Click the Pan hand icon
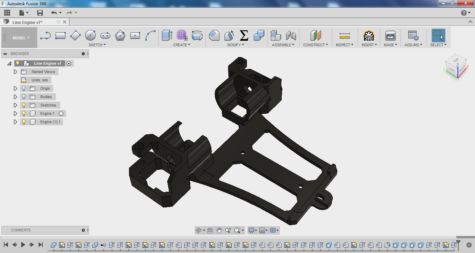 tap(219, 230)
